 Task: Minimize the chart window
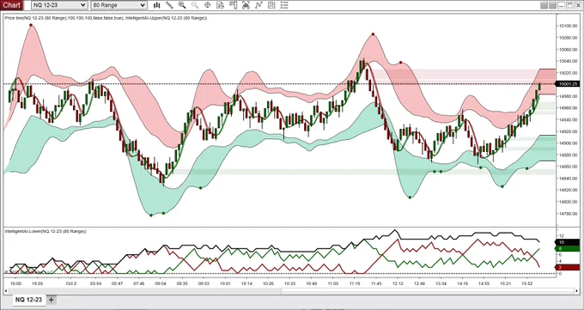562,5
